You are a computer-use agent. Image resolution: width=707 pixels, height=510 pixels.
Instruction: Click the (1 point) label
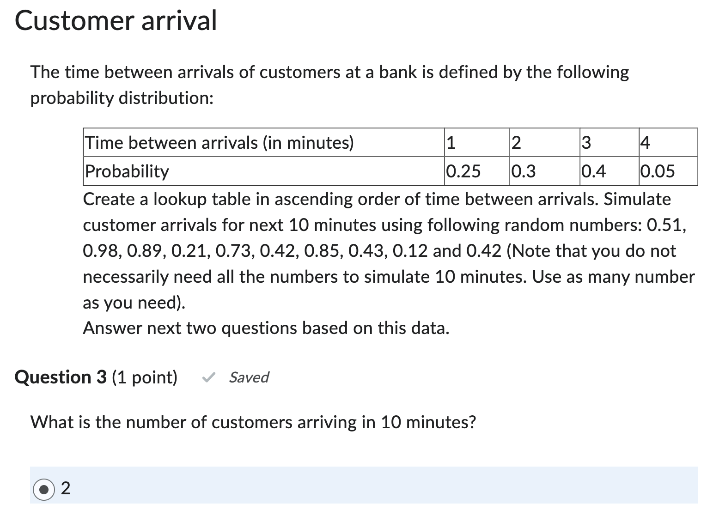[145, 378]
